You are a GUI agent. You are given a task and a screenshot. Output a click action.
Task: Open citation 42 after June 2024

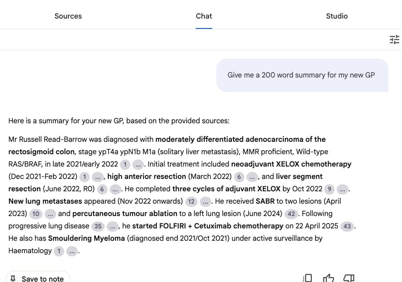tap(291, 214)
